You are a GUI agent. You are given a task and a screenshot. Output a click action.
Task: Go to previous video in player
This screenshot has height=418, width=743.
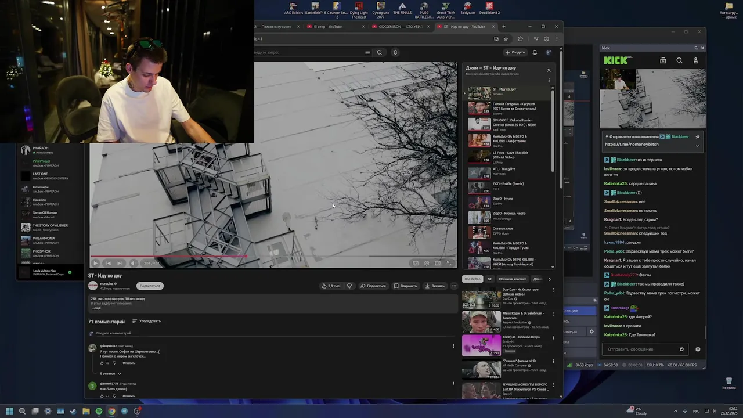108,263
